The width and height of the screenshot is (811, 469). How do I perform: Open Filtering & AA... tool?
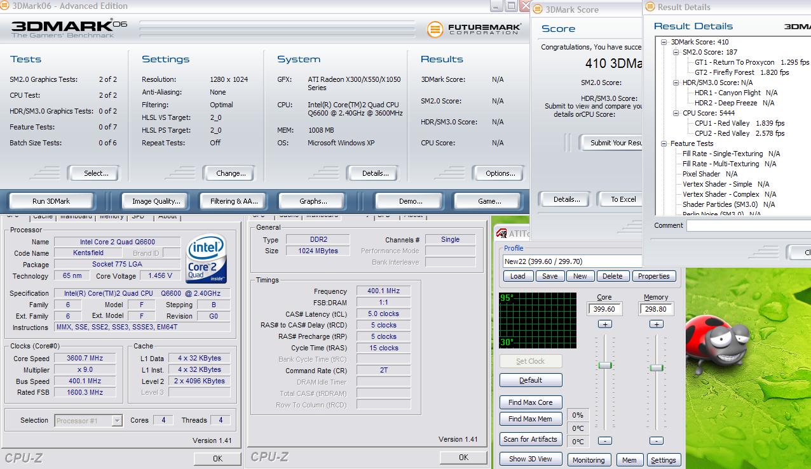click(x=234, y=201)
